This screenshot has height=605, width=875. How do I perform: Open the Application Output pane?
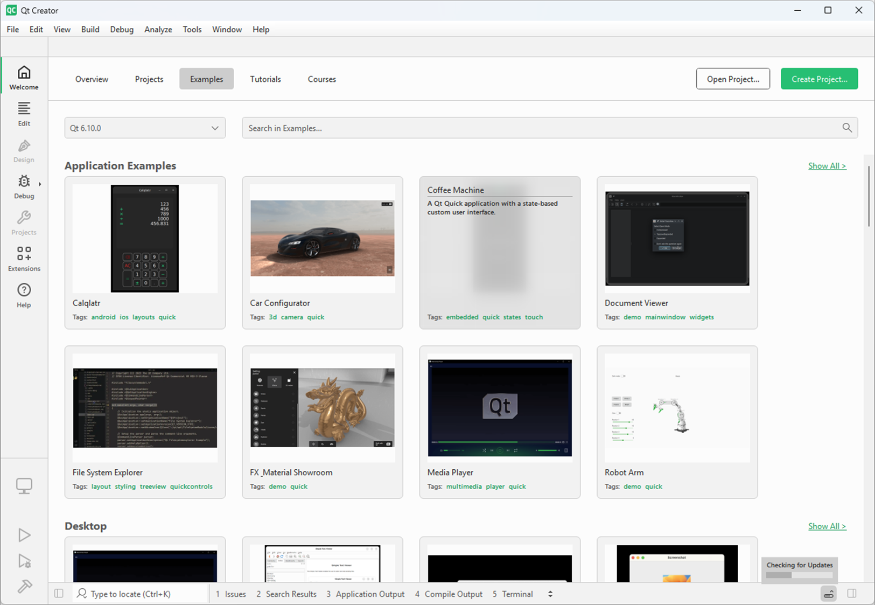pos(366,594)
